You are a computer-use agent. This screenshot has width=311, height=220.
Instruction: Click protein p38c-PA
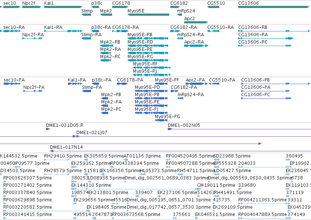click(102, 80)
